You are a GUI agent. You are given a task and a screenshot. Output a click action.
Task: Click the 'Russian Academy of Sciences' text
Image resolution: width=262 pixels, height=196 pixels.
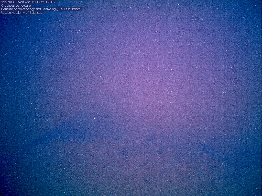[x=21, y=13]
